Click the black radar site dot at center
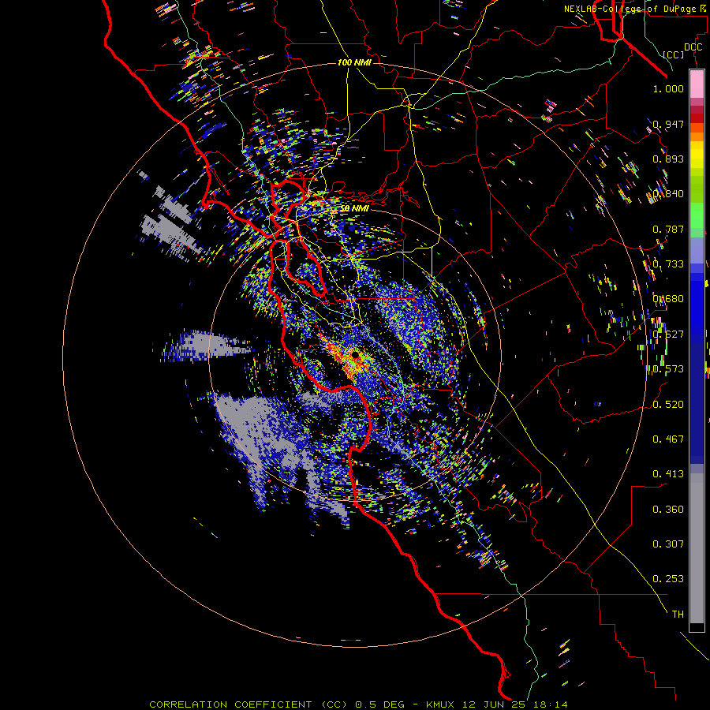Viewport: 710px width, 710px height. pos(356,354)
